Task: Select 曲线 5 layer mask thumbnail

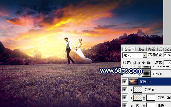Action: 146,74
